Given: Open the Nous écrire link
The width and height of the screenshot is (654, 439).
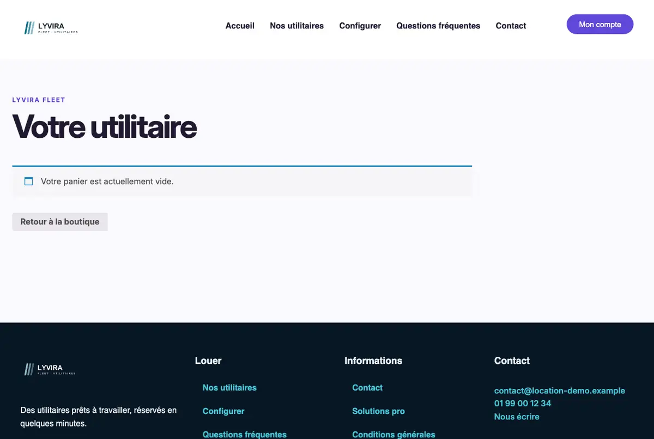Looking at the screenshot, I should point(517,417).
